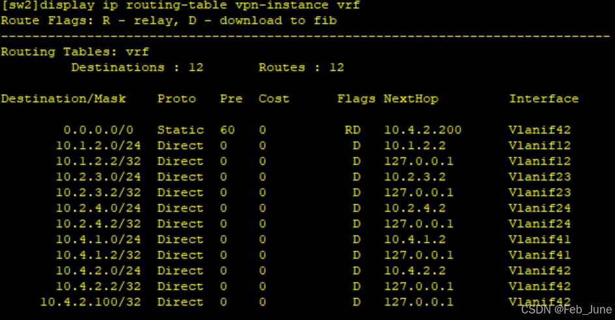Click destination 0.0.0.0/0
Viewport: 615px width, 320px height.
point(98,130)
